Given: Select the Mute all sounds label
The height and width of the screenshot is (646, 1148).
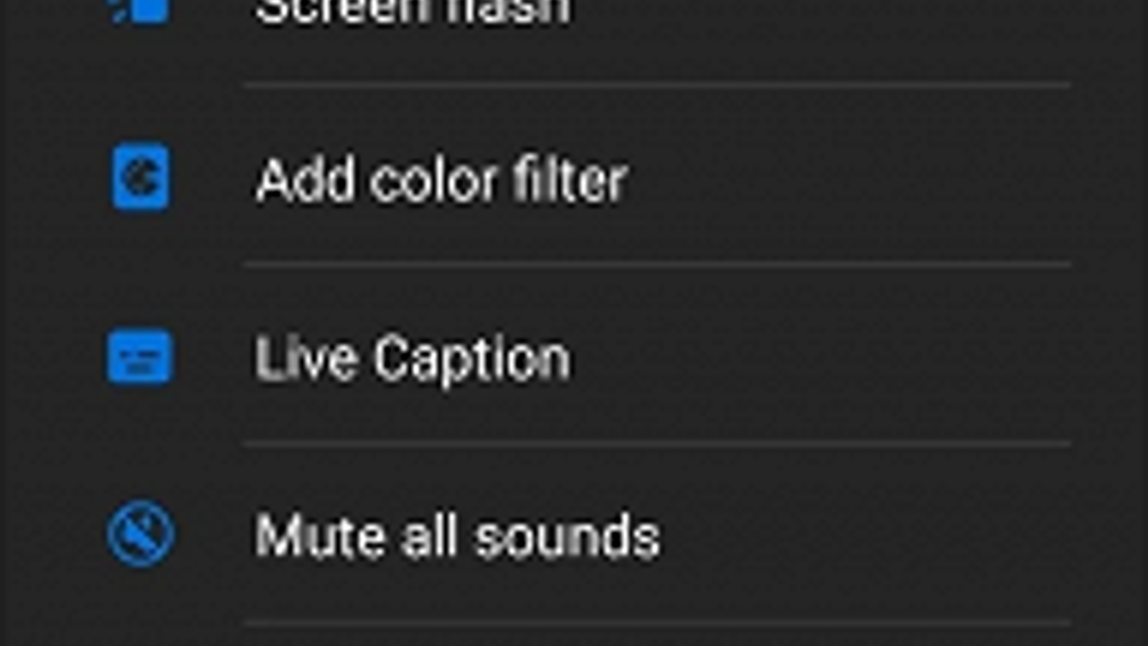Looking at the screenshot, I should pos(457,535).
